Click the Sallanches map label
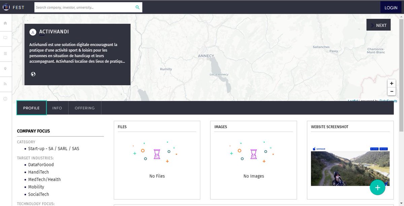The width and height of the screenshot is (404, 206). click(321, 47)
